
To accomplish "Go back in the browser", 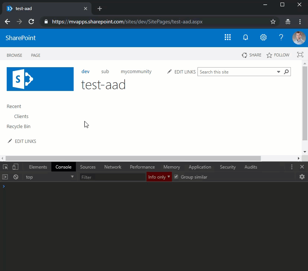I will (x=7, y=22).
